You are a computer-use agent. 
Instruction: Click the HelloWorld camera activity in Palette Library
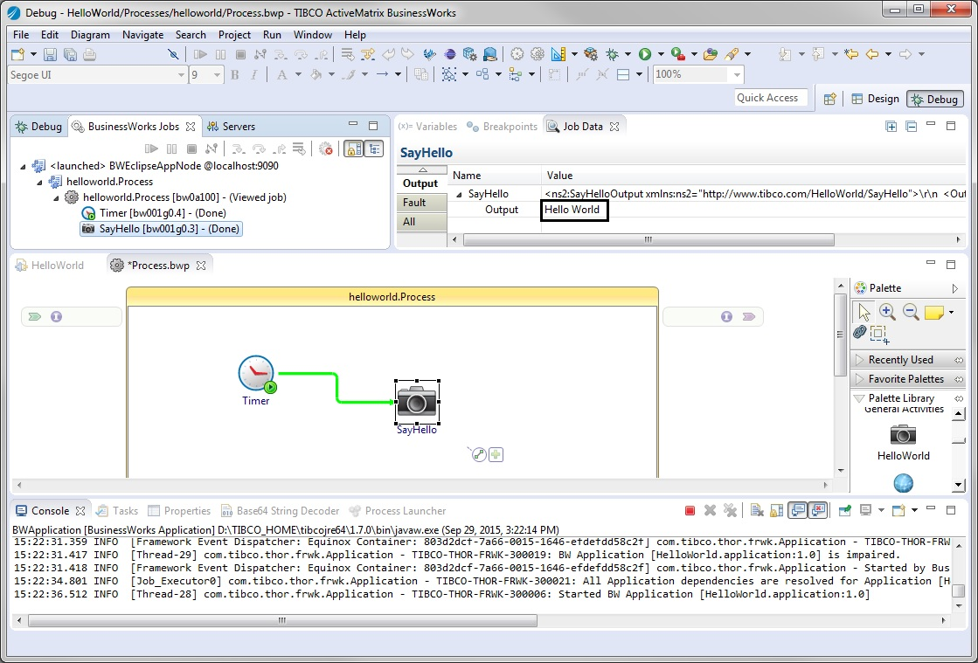pos(903,435)
